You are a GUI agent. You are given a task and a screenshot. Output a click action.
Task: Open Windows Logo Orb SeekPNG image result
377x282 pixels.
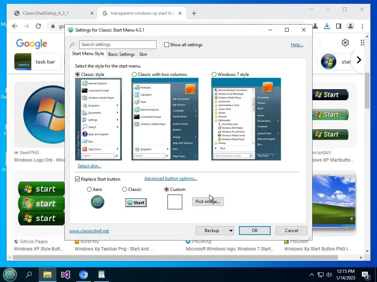pyautogui.click(x=39, y=115)
